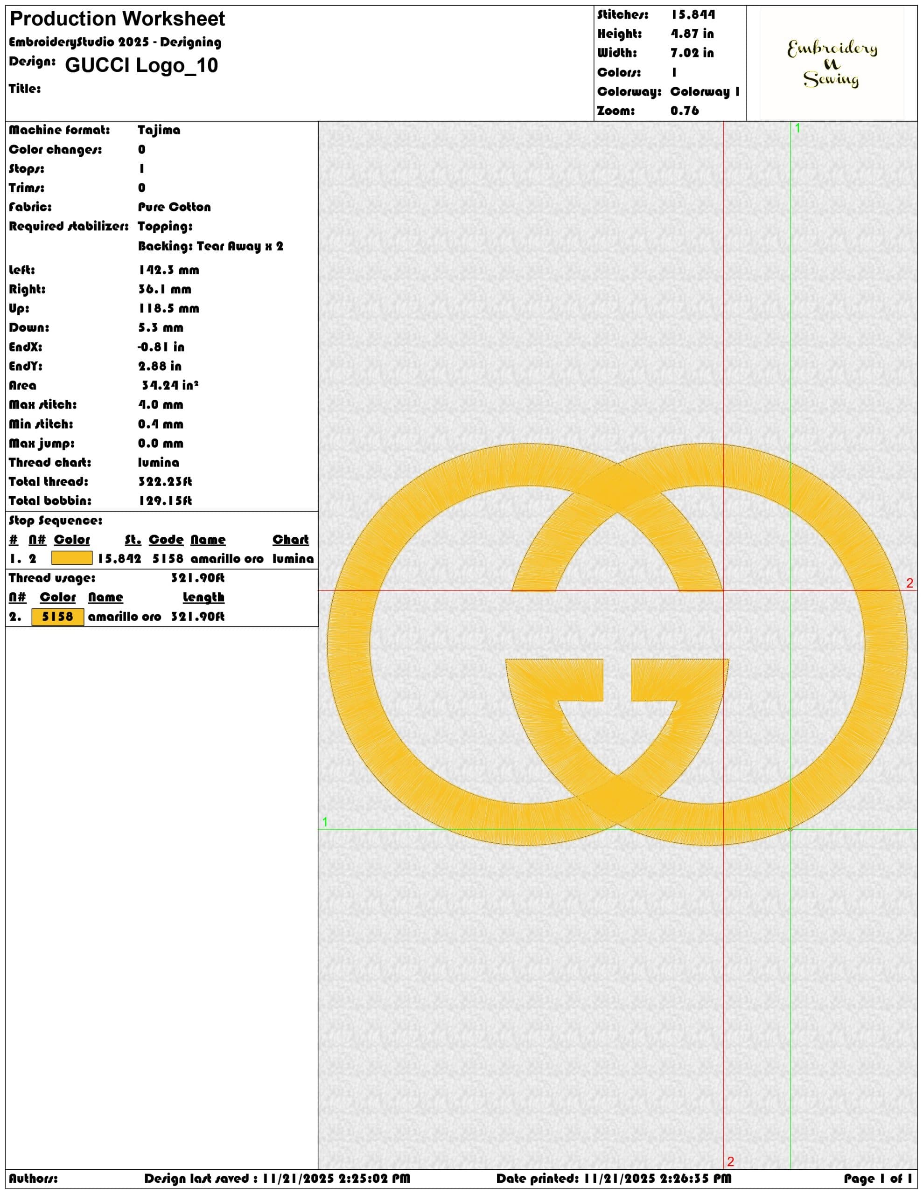Click the Total bobbin value 129.15ft

click(165, 501)
